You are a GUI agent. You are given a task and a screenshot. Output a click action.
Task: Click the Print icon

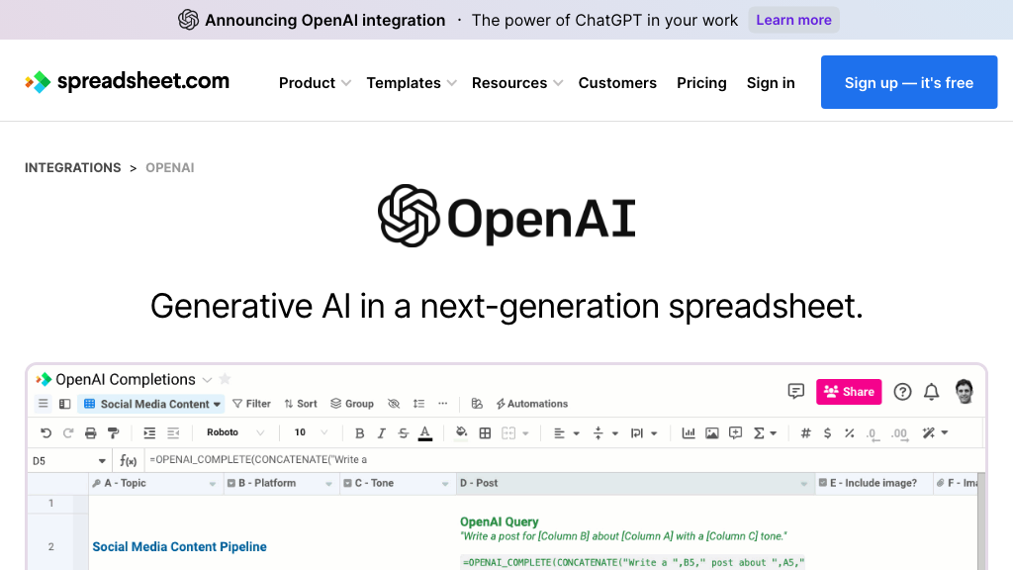click(x=89, y=432)
